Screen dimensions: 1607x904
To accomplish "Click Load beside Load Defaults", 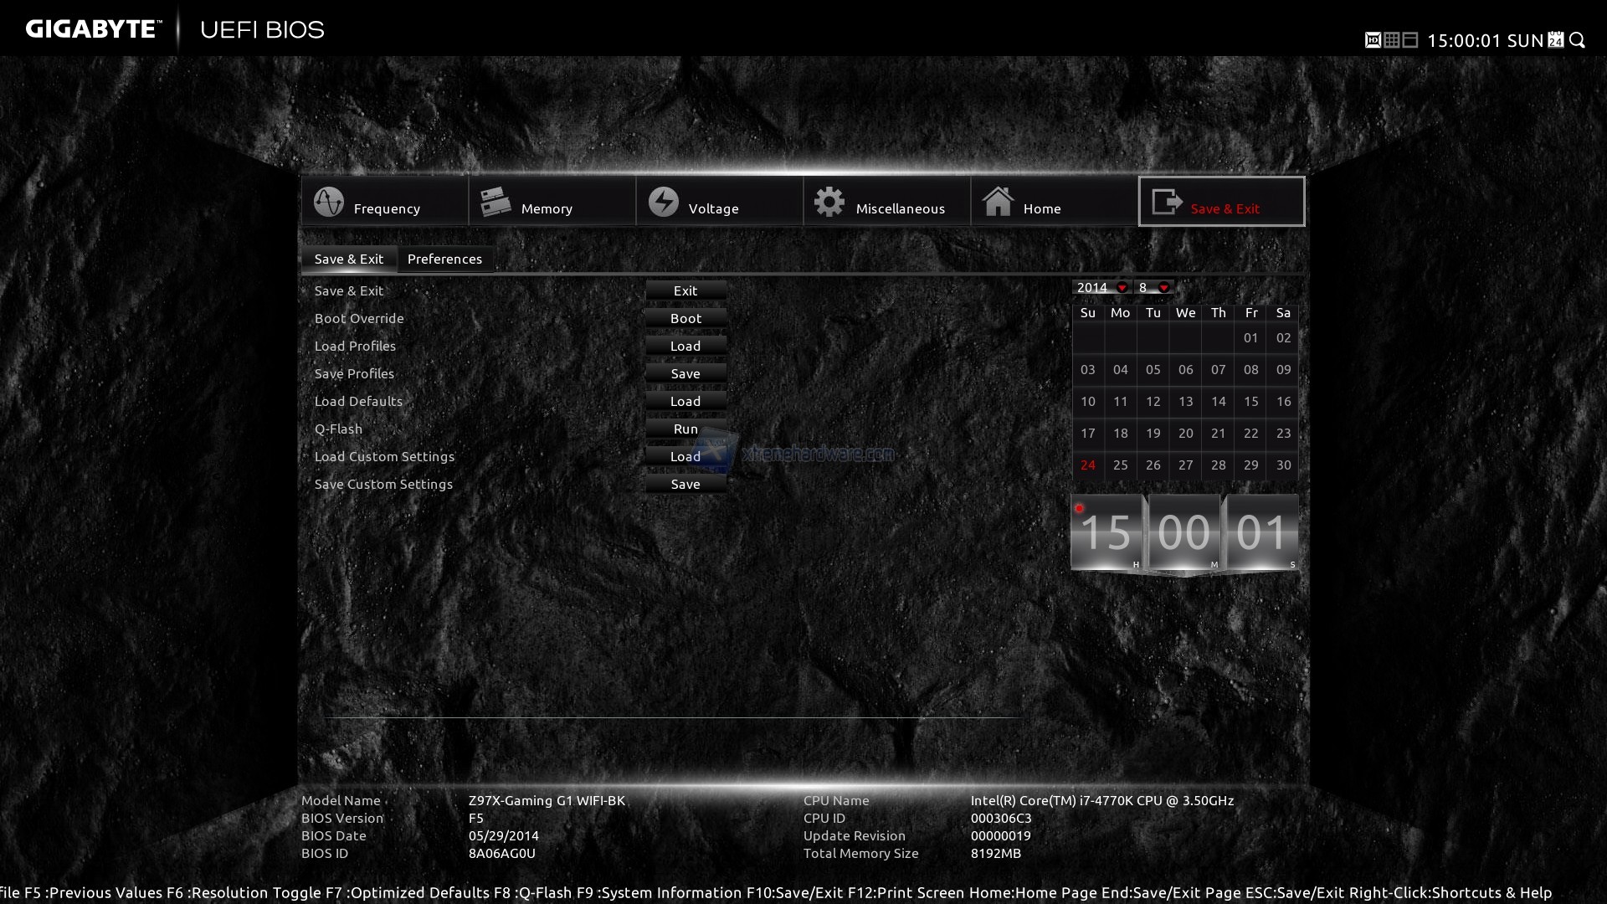I will pyautogui.click(x=685, y=402).
